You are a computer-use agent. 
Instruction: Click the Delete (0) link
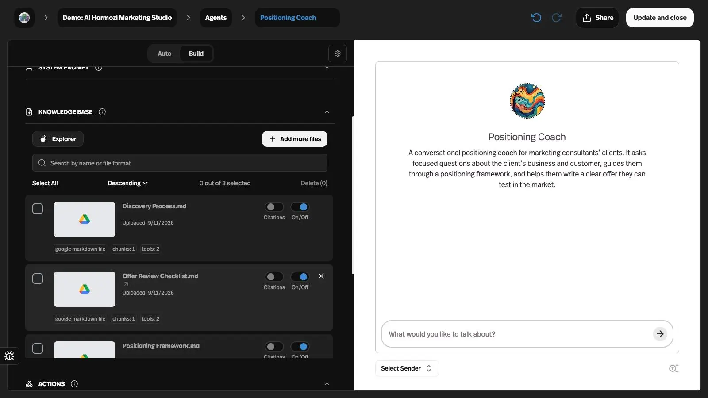pos(314,183)
